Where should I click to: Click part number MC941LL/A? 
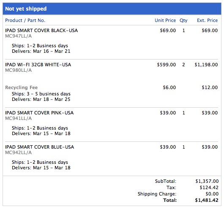[19, 118]
